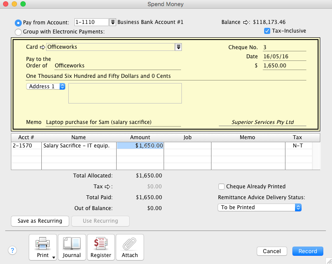This screenshot has width=332, height=264.
Task: Untick the Tax-Inclusive checkbox
Action: pos(267,31)
